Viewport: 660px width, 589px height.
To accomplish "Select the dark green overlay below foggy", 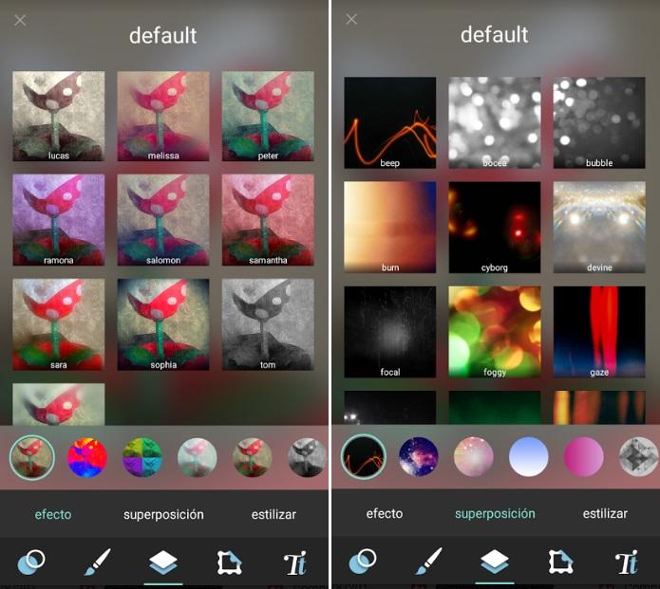I will (x=495, y=408).
